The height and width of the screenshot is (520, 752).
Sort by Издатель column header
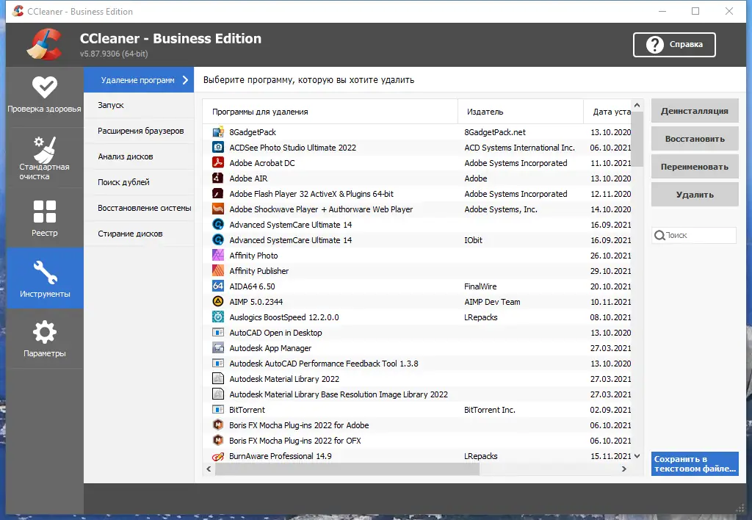click(521, 112)
